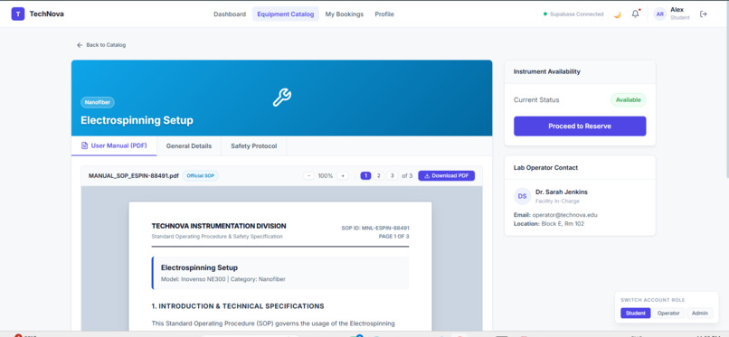Click the AR user avatar
Screen dimensions: 729x337
tap(660, 14)
